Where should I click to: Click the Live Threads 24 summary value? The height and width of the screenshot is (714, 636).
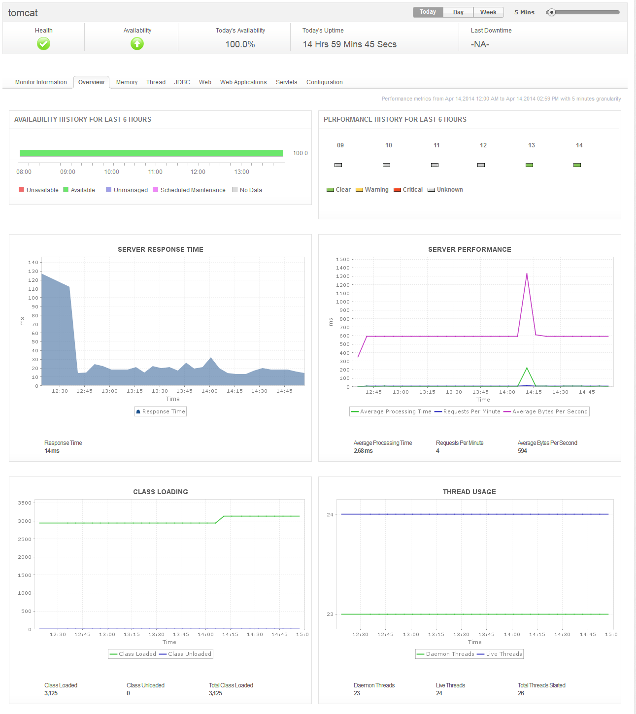click(439, 693)
